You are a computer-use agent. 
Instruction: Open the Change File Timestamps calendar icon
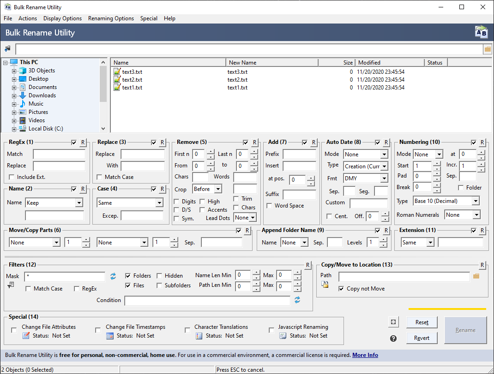[x=109, y=336]
